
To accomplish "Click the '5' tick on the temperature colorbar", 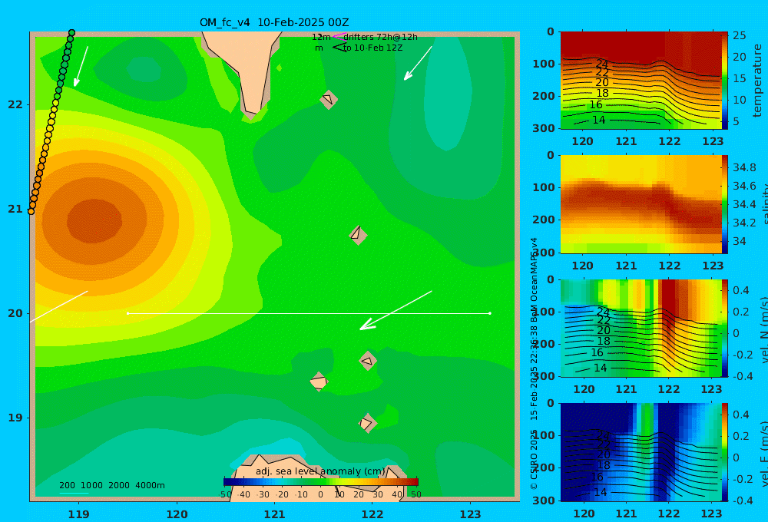I will [737, 121].
